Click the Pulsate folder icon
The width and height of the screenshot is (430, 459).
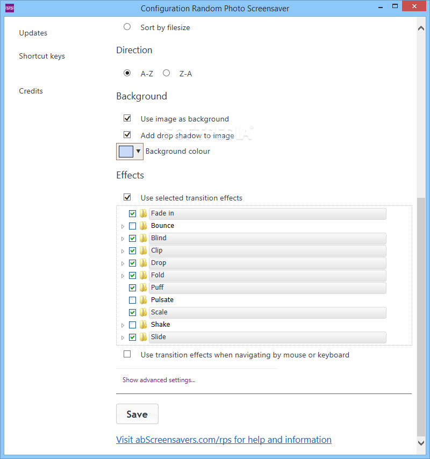(x=143, y=300)
